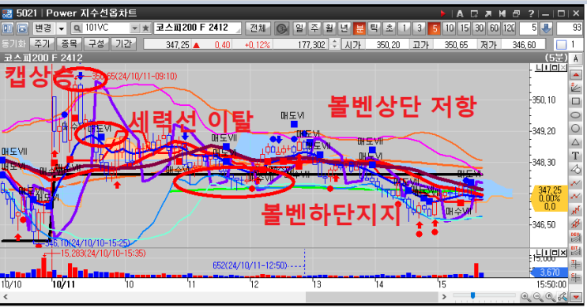This screenshot has width=587, height=308.
Task: Select the trend line angle drawing tool
Action: coord(575,88)
